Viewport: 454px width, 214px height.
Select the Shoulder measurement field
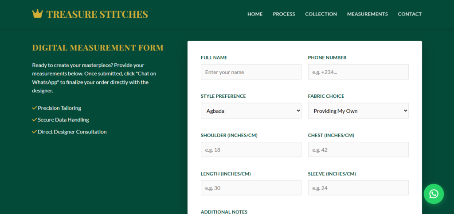(251, 149)
